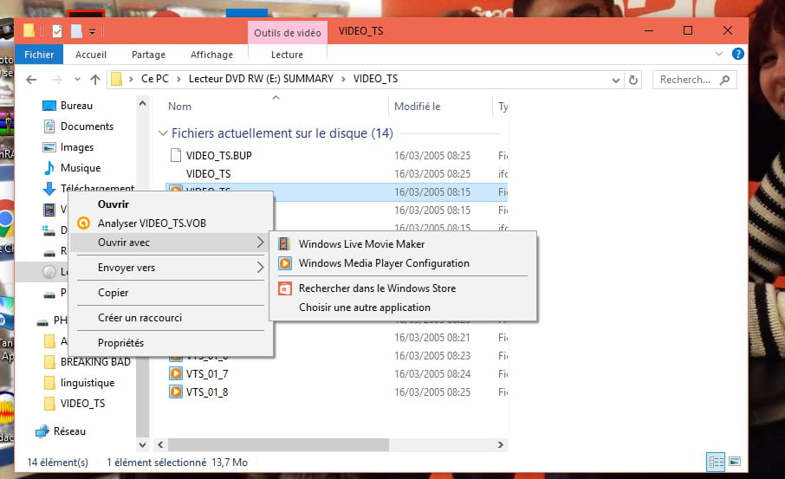Click the Windows Store icon in submenu
Viewport: 785px width, 479px height.
click(285, 288)
